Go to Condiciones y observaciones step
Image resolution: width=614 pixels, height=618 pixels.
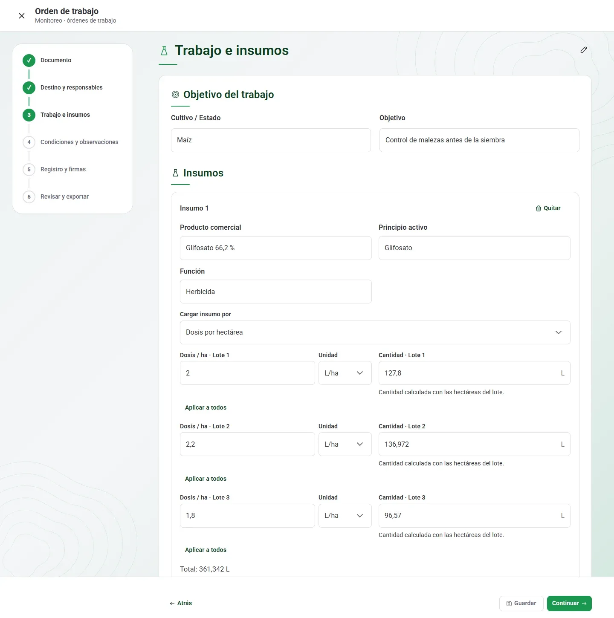click(79, 142)
